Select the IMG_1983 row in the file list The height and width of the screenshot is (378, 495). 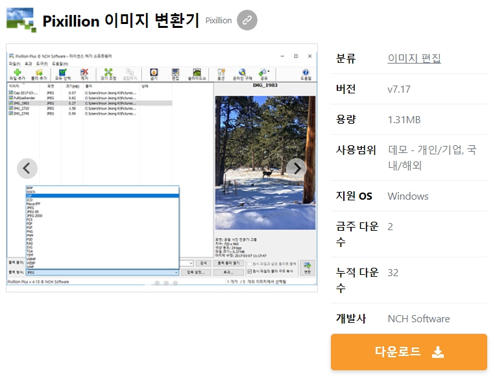point(90,103)
